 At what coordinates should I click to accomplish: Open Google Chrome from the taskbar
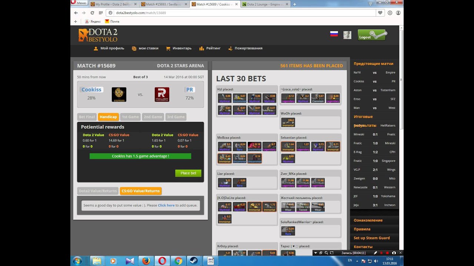coord(178,261)
